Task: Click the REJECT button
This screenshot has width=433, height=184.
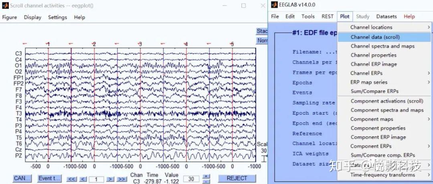Action: (237, 178)
